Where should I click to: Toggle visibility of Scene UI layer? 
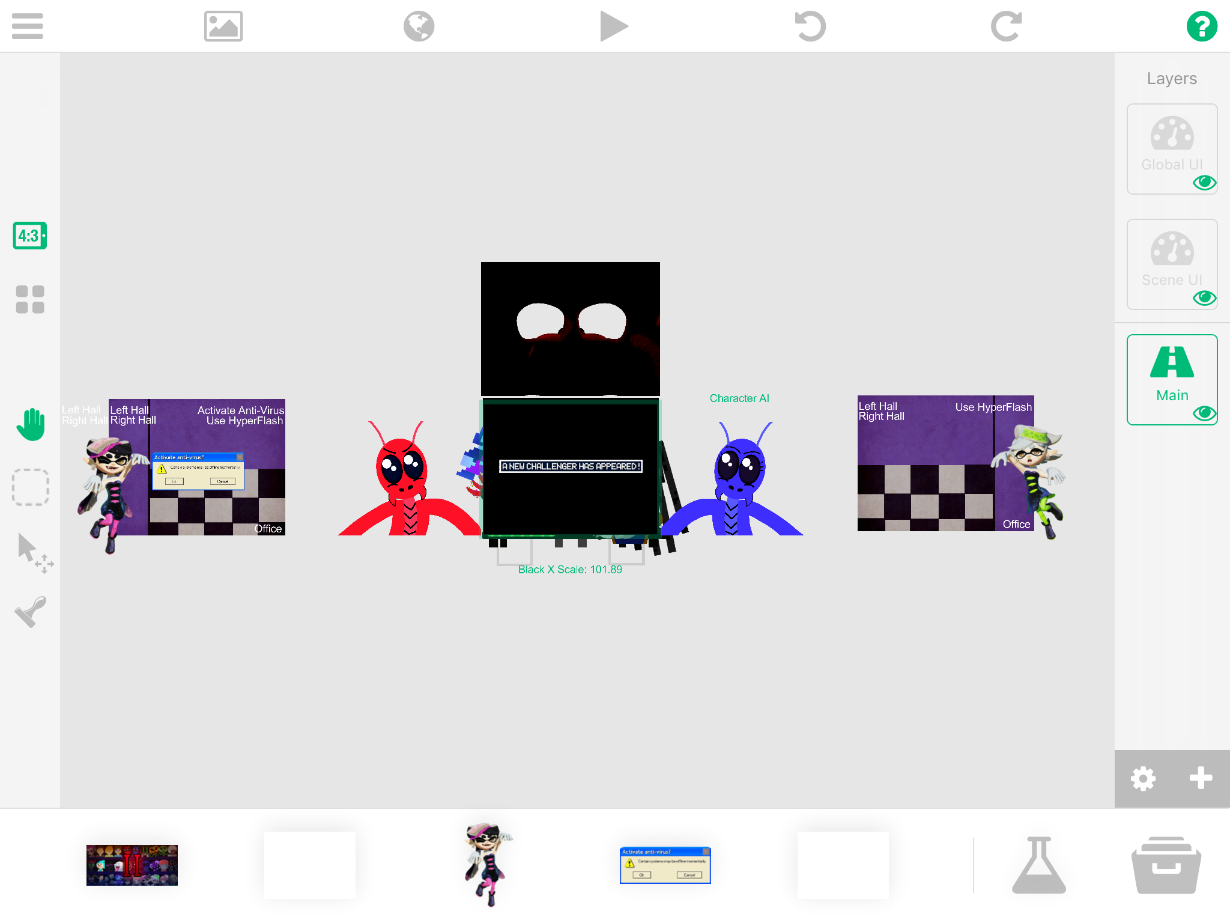pyautogui.click(x=1204, y=298)
